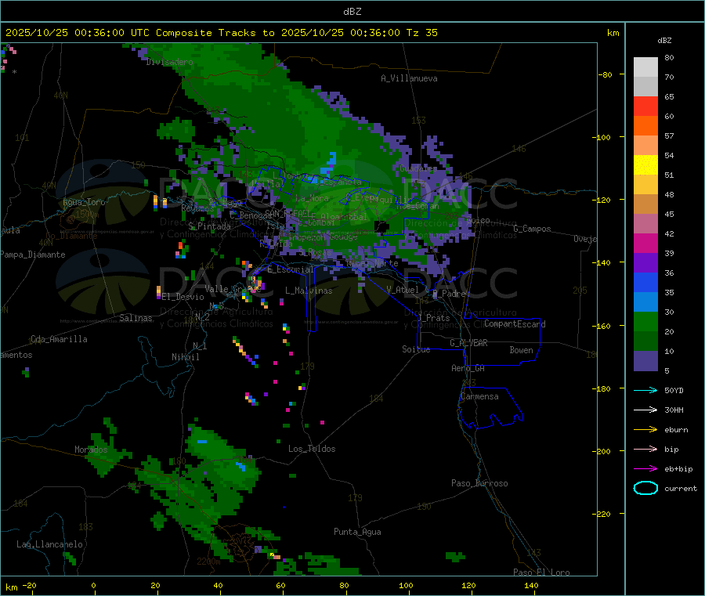
Task: Pick the bright green 20-30 dBZ swatch
Action: [645, 321]
